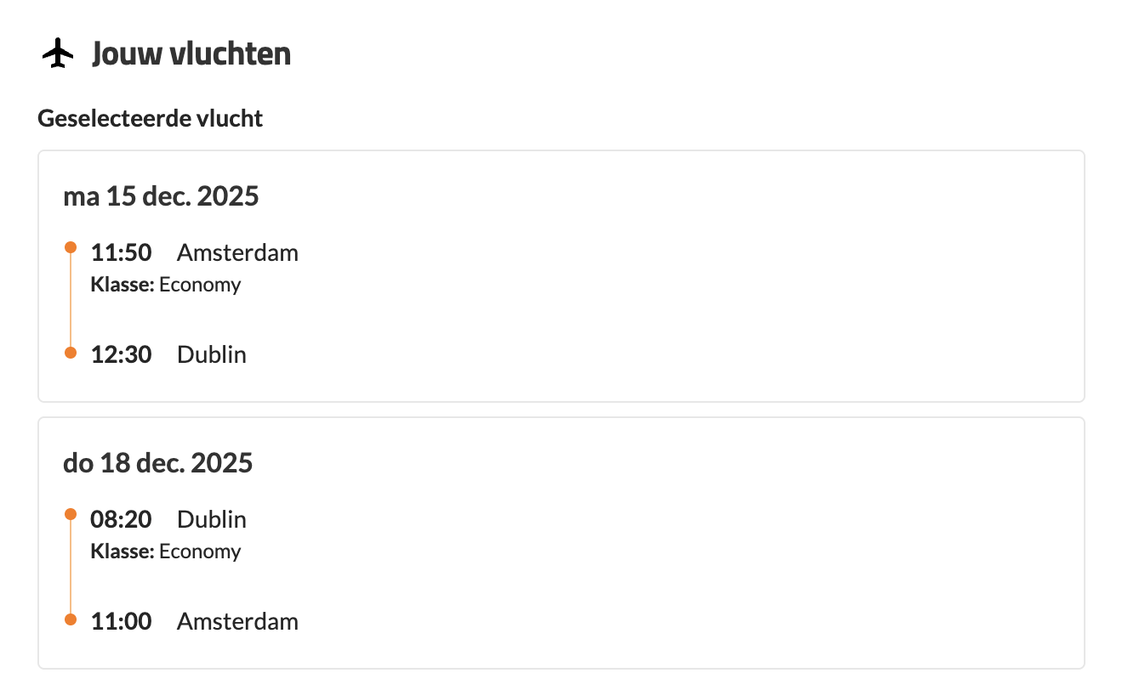
Task: Click Klasse: Economy in the outbound flight
Action: [x=166, y=285]
